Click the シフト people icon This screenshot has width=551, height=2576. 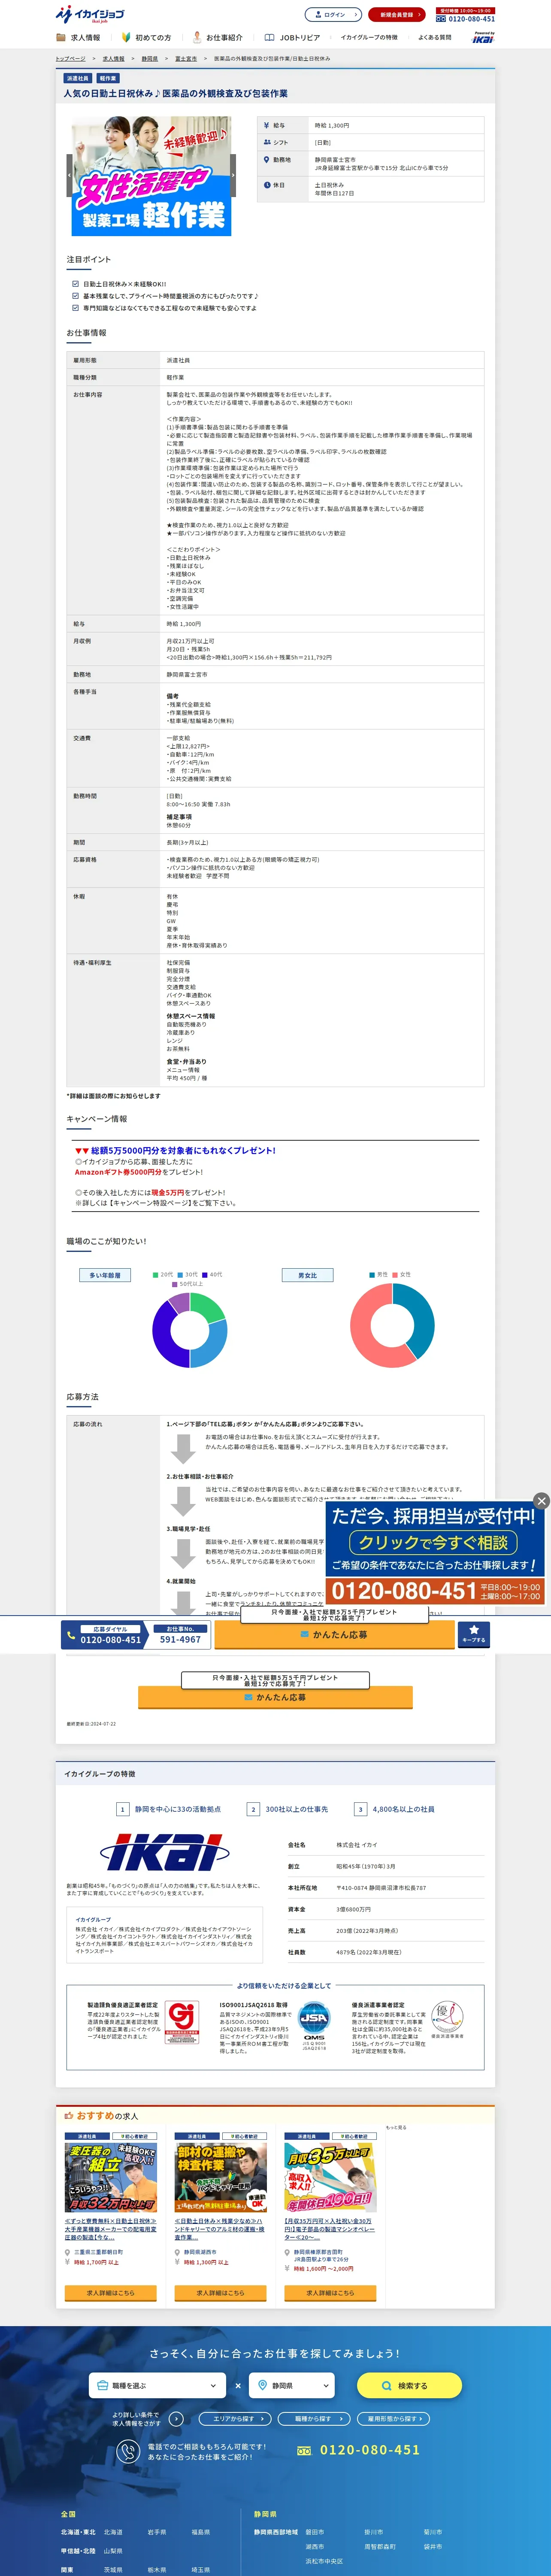tap(266, 143)
